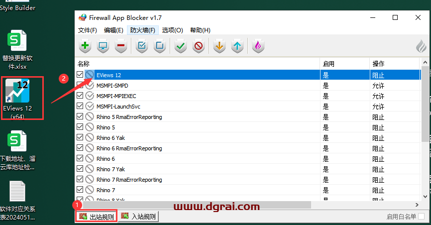Screen dimensions: 431x225
Task: Toggle the Rhino 5 RmaErrorReporting checkbox
Action: pos(80,116)
